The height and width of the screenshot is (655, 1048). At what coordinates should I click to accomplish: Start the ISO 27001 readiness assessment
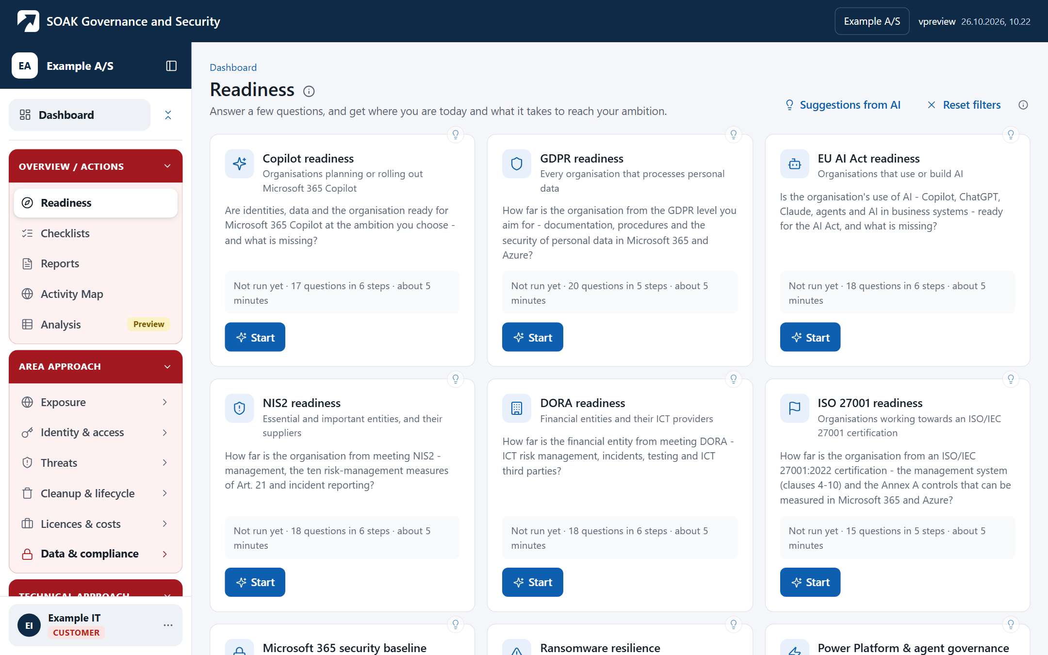point(810,582)
